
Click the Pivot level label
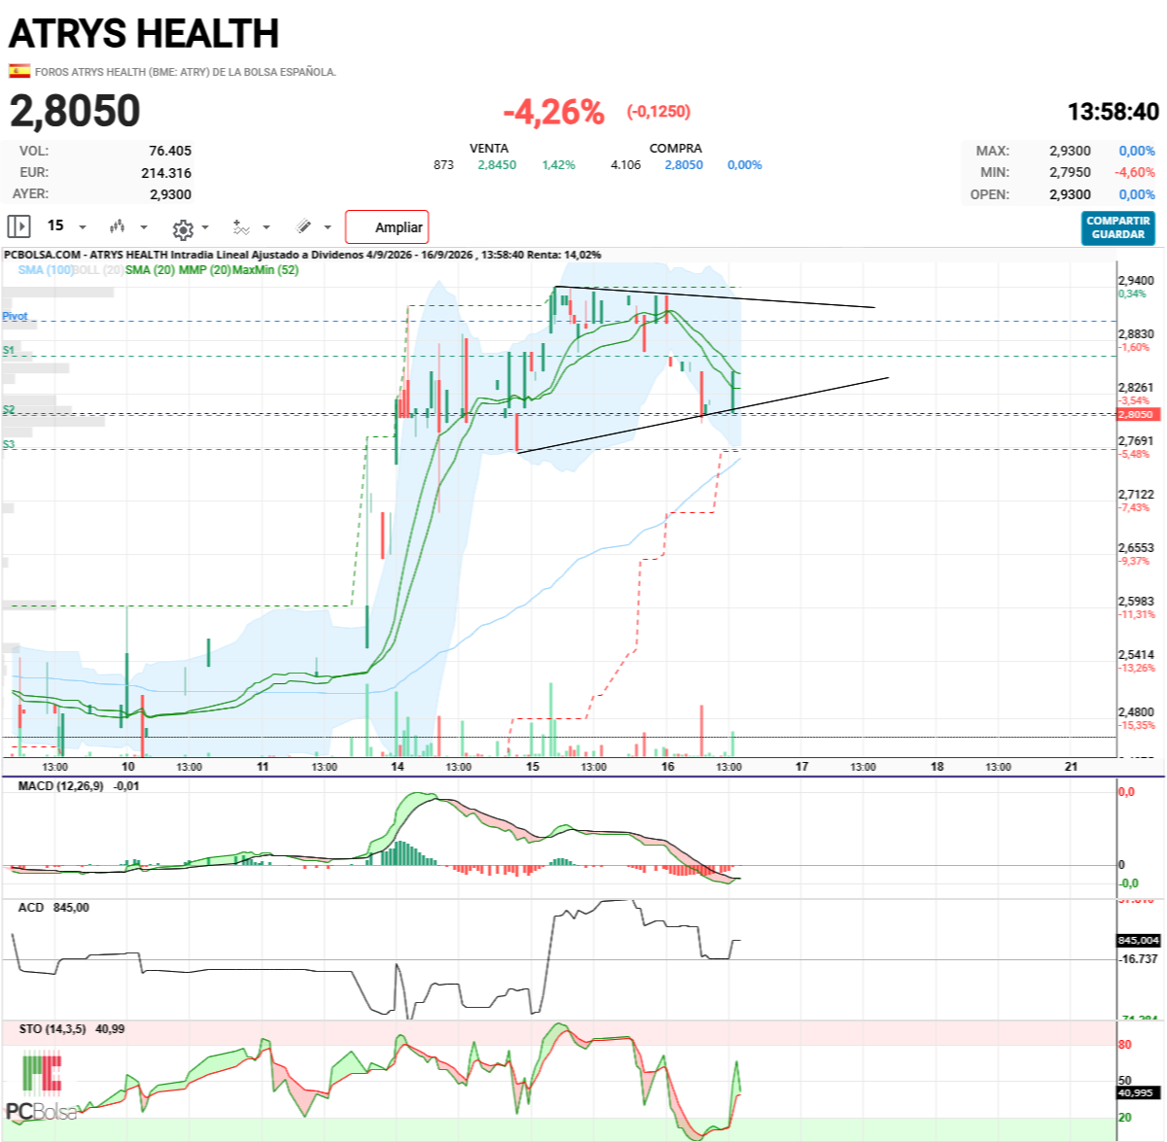coord(15,316)
